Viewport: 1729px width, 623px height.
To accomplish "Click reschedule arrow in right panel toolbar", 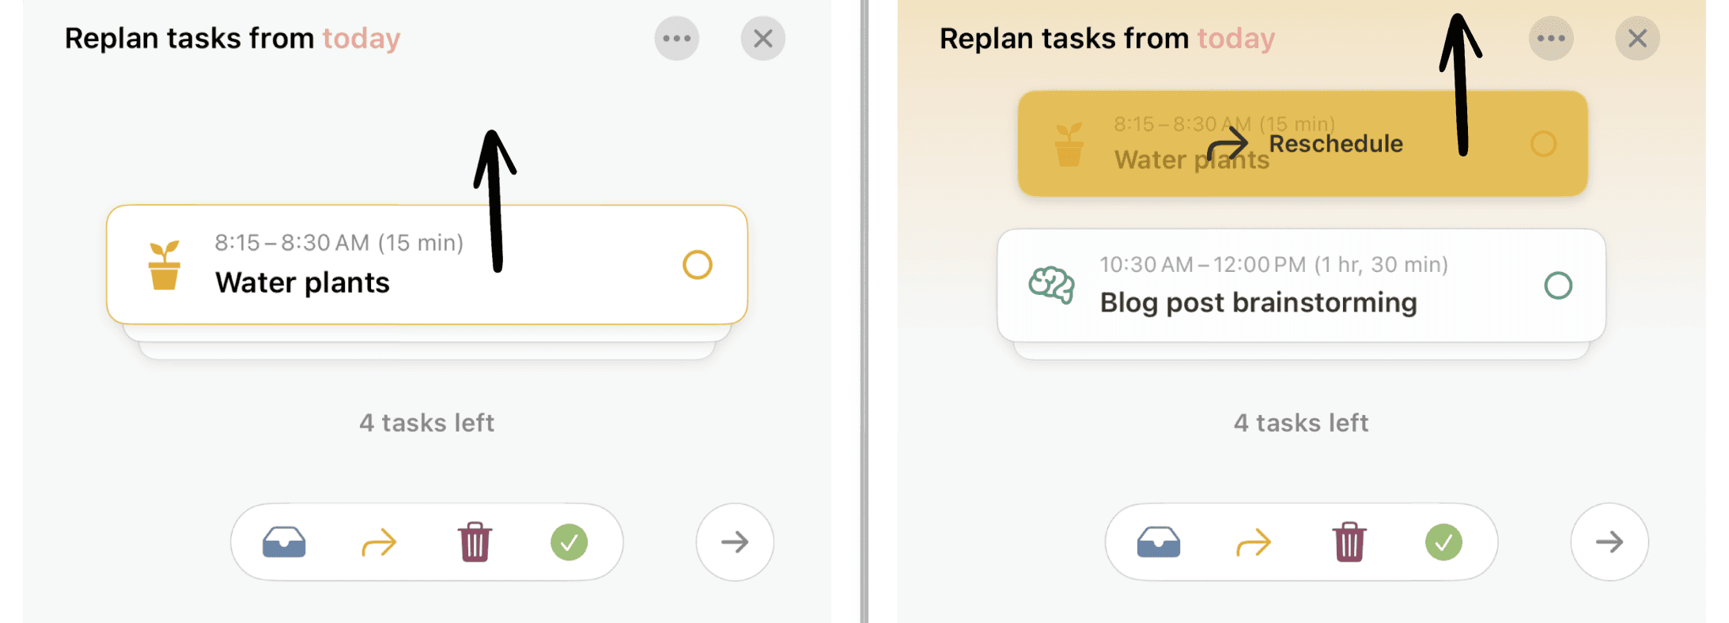I will [x=1254, y=543].
